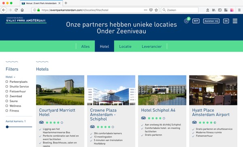The width and height of the screenshot is (243, 147).
Task: Open the Firefox hamburger menu
Action: tap(239, 10)
